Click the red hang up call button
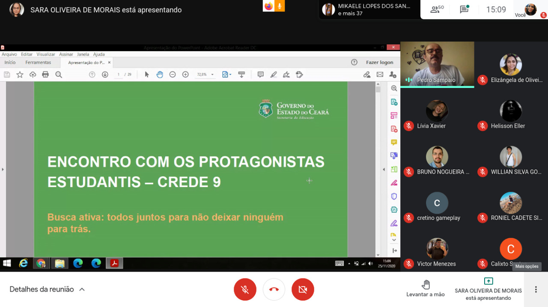The width and height of the screenshot is (548, 307). click(274, 289)
